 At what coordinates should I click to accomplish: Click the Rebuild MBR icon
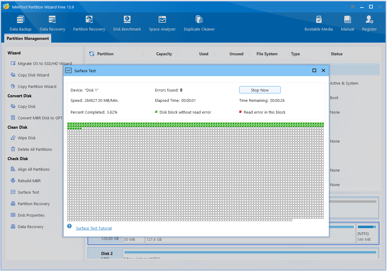click(x=13, y=181)
